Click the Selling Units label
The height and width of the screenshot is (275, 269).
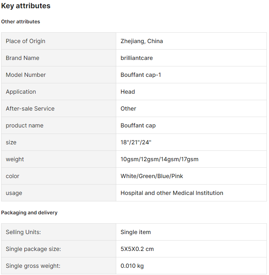click(23, 232)
